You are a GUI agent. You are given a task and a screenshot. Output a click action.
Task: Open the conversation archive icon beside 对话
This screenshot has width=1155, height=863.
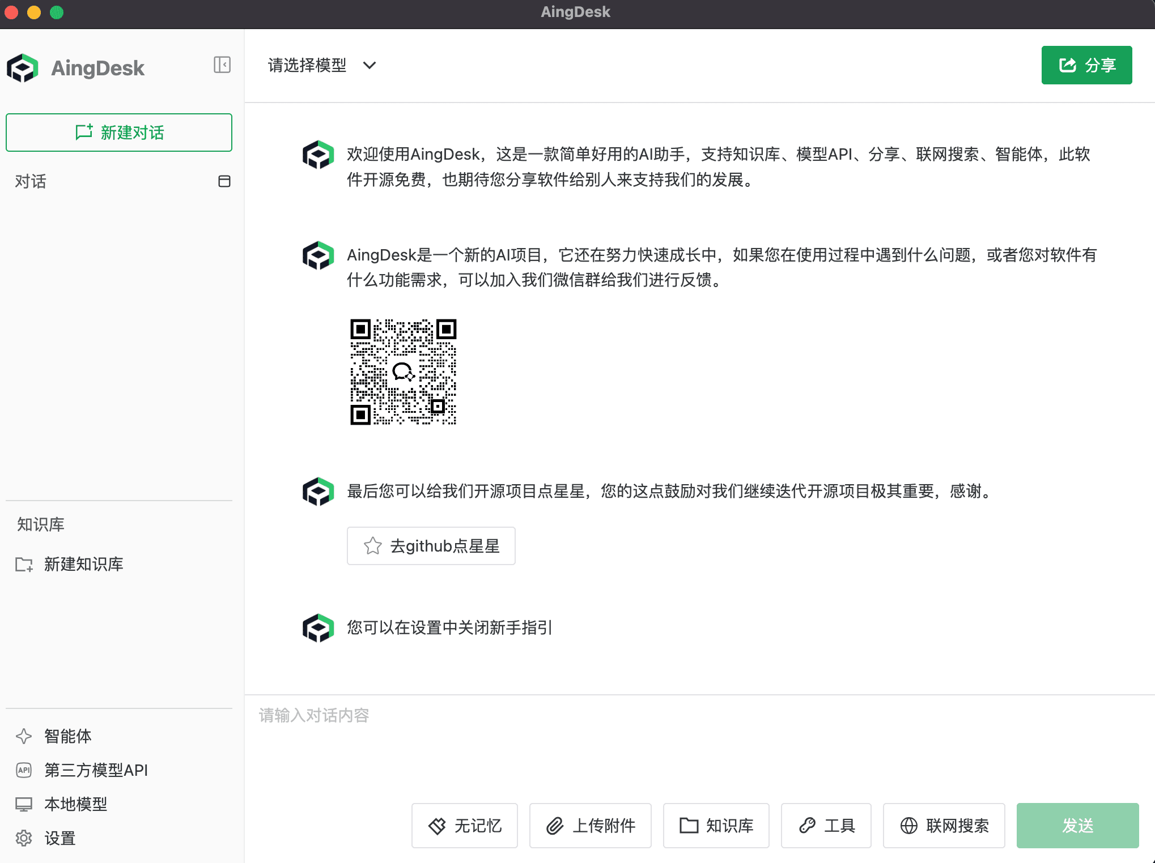224,181
